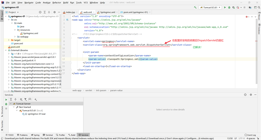Add service with plus icon
The image size is (261, 140).
point(35,99)
